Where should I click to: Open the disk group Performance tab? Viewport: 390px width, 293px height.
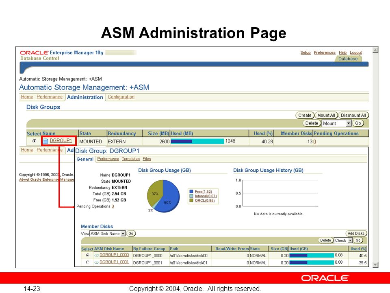click(x=108, y=159)
